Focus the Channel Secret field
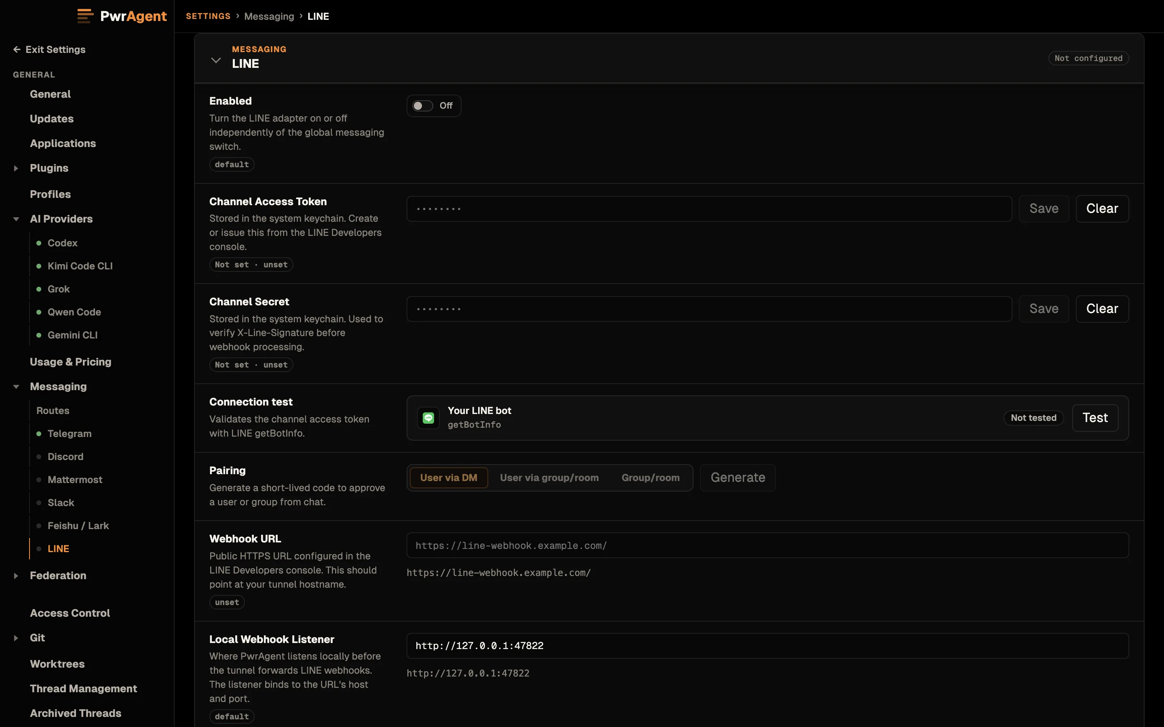The width and height of the screenshot is (1164, 727). (709, 309)
